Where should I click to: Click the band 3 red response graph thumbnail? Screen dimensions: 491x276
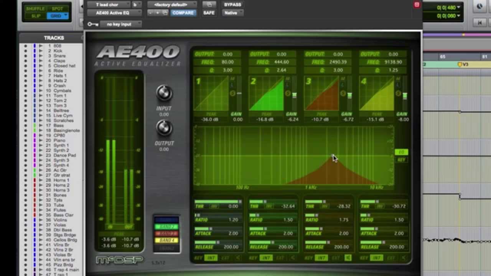[321, 93]
